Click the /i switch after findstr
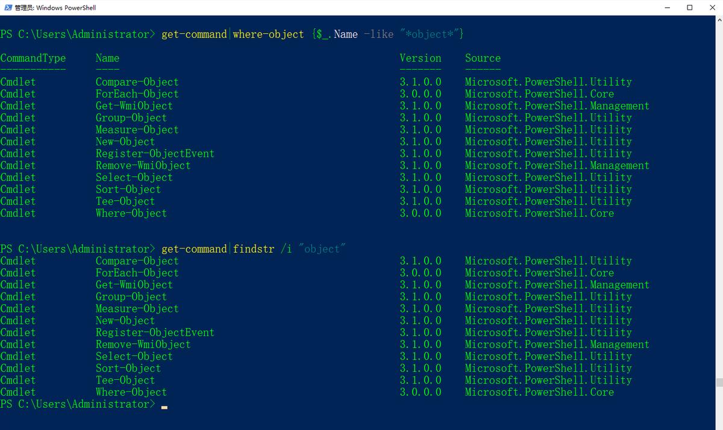 (286, 249)
